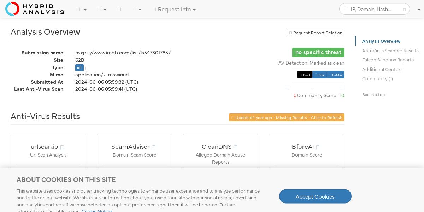Screen dimensions: 424x212
Task: Accept Cookies on the cookie banner
Action: (315, 196)
